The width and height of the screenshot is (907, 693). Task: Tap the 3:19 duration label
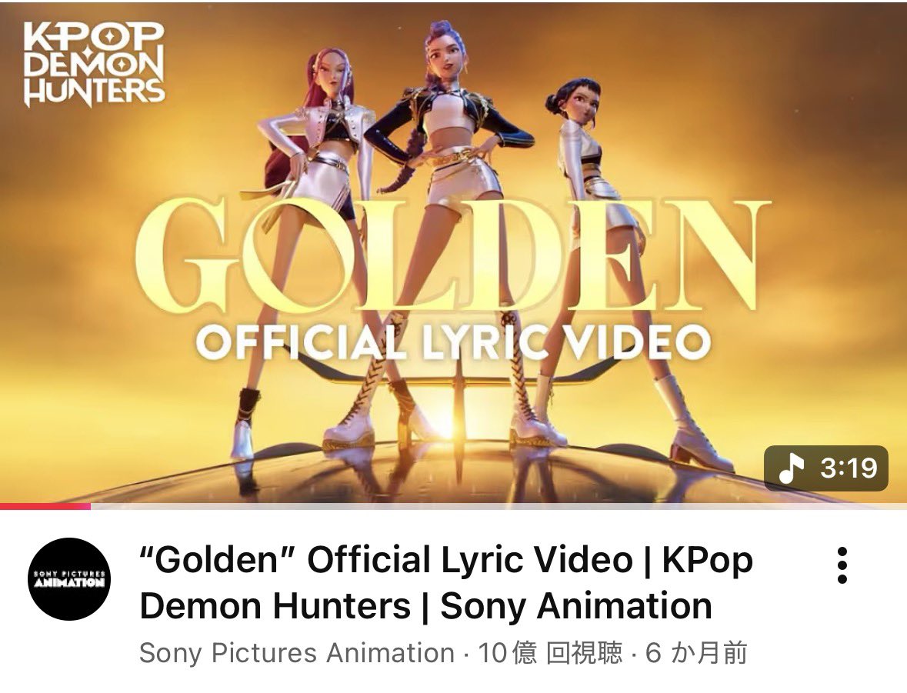point(849,468)
